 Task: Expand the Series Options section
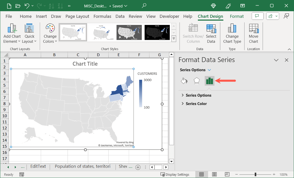click(198, 95)
